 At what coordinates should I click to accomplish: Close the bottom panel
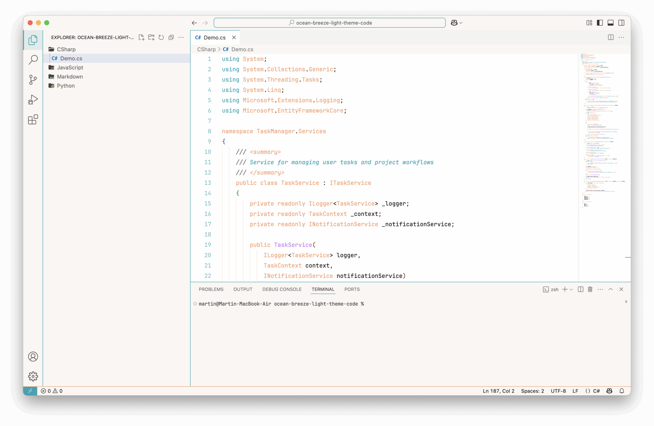(x=621, y=289)
